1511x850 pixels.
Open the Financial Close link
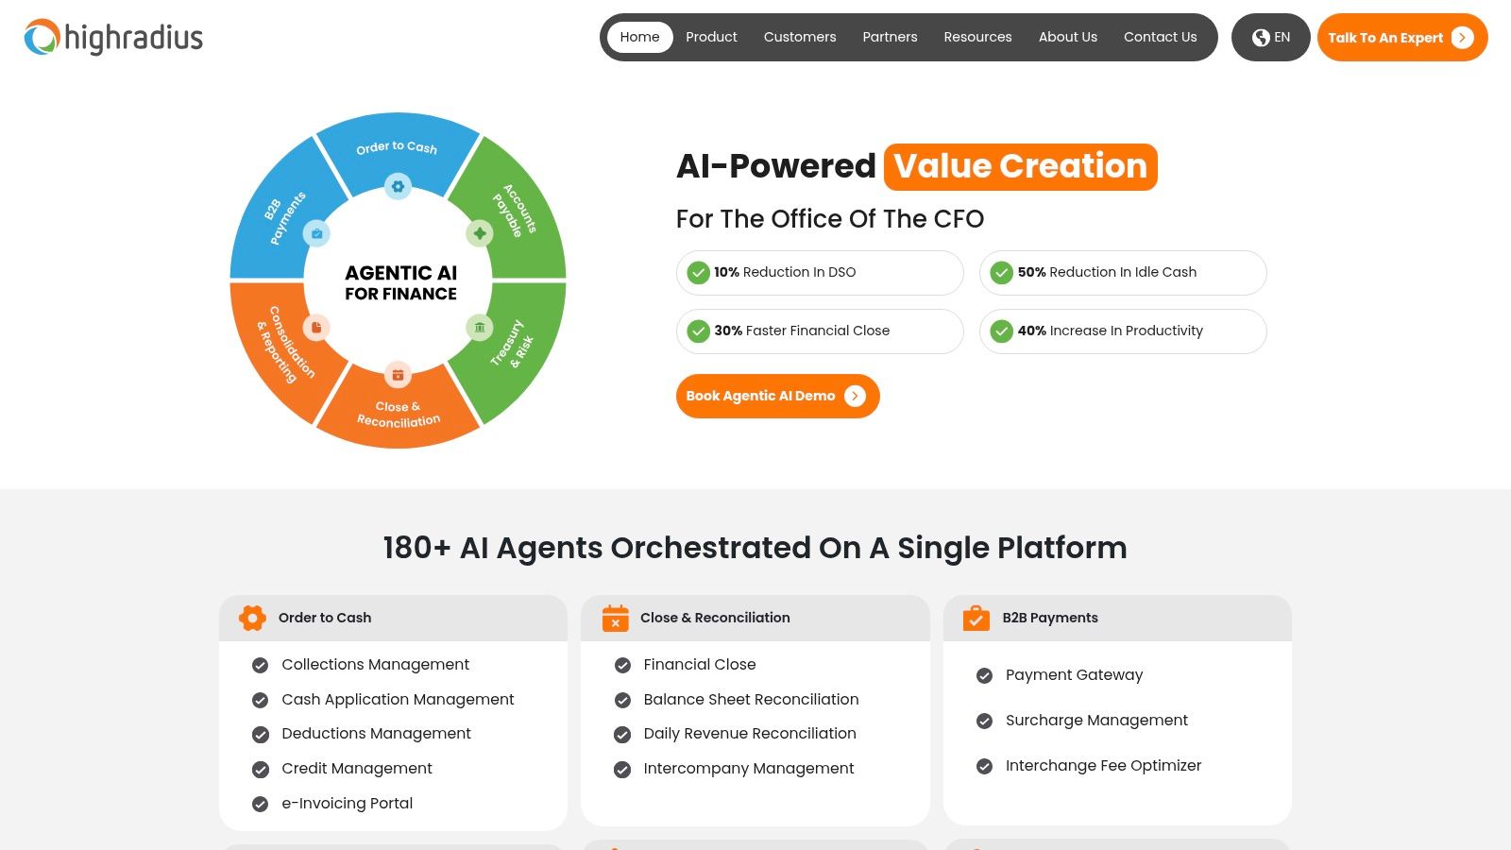tap(700, 665)
